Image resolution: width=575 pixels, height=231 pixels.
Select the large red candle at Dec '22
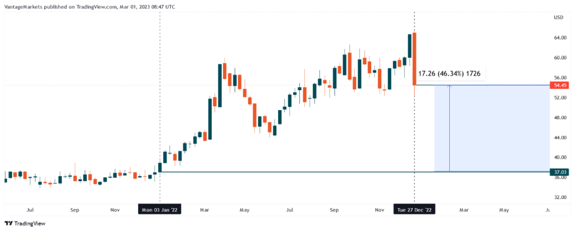414,59
